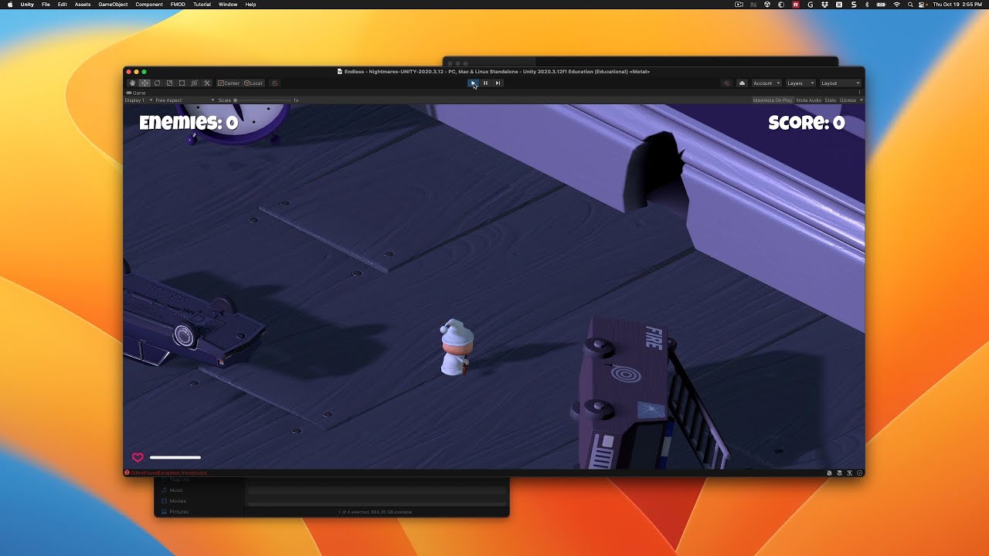Click the Score: 0 counter text
The width and height of the screenshot is (989, 556).
pyautogui.click(x=807, y=123)
